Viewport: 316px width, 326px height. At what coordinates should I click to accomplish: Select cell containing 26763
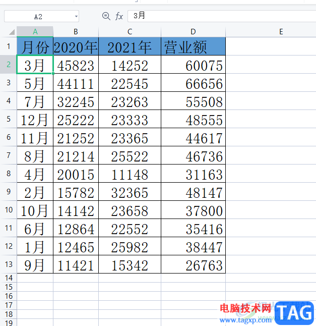(193, 264)
